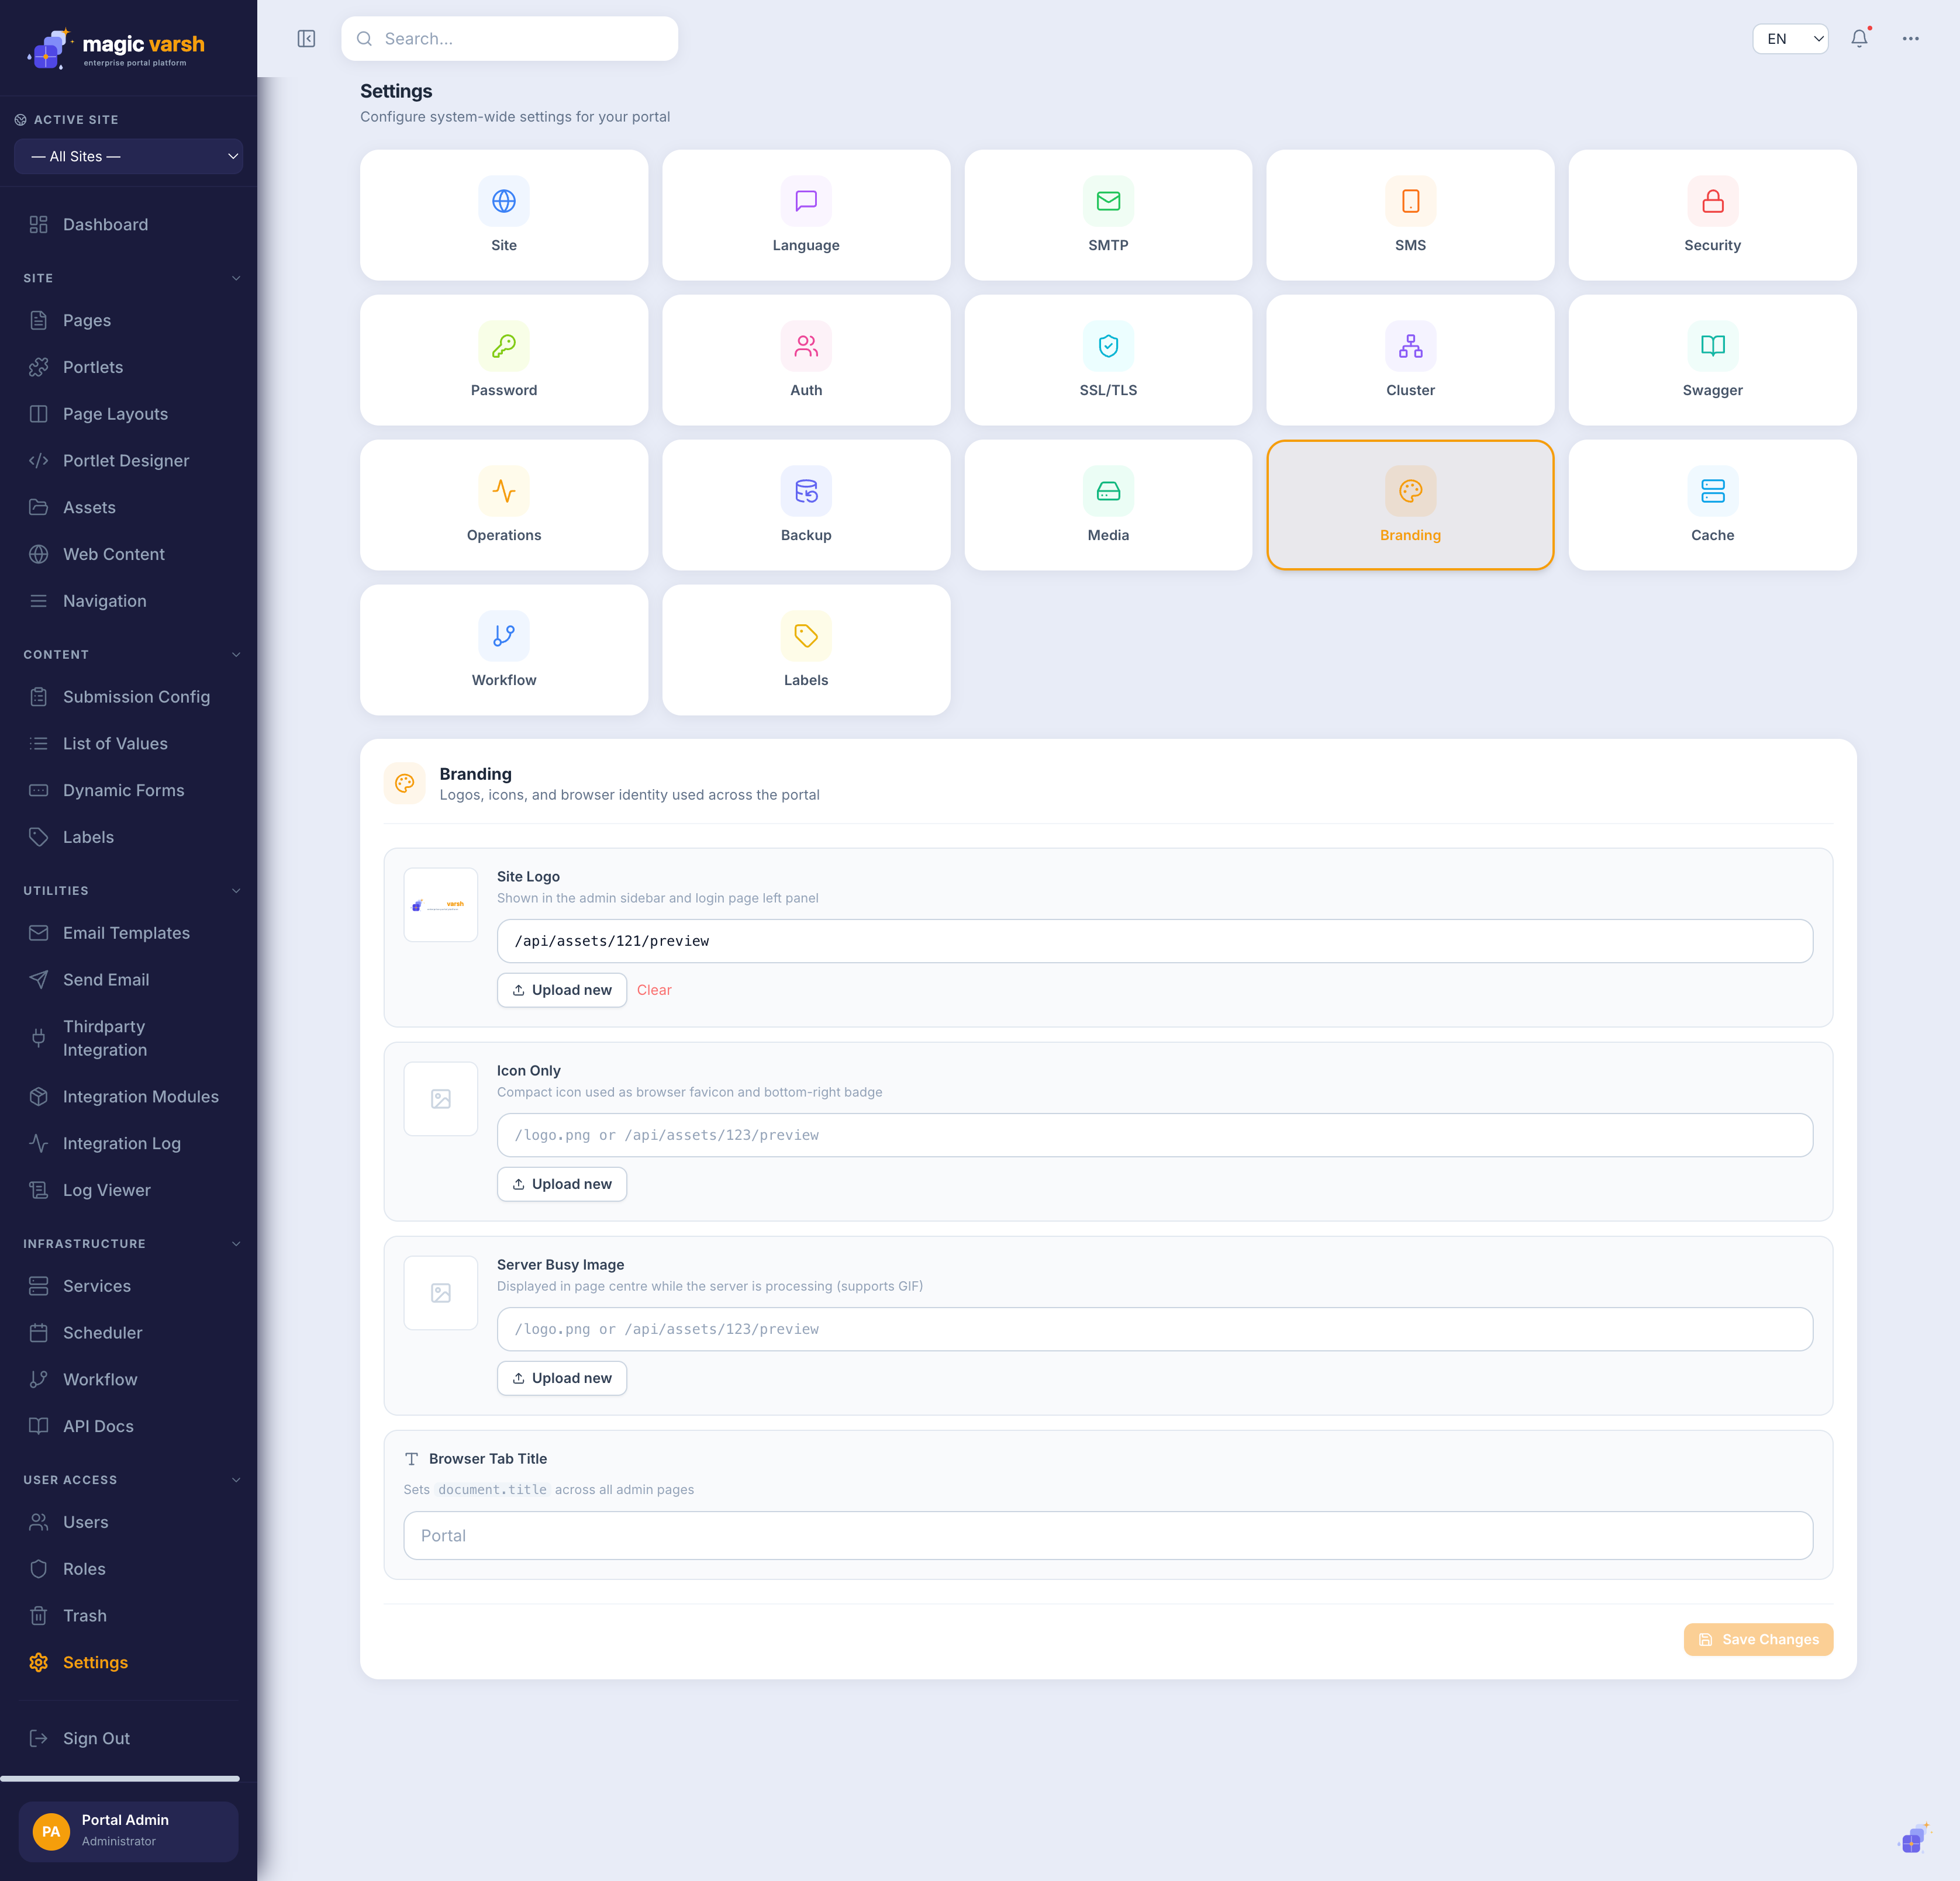Click the floating magic varsh badge icon
Image resolution: width=1960 pixels, height=1881 pixels.
[x=1913, y=1838]
